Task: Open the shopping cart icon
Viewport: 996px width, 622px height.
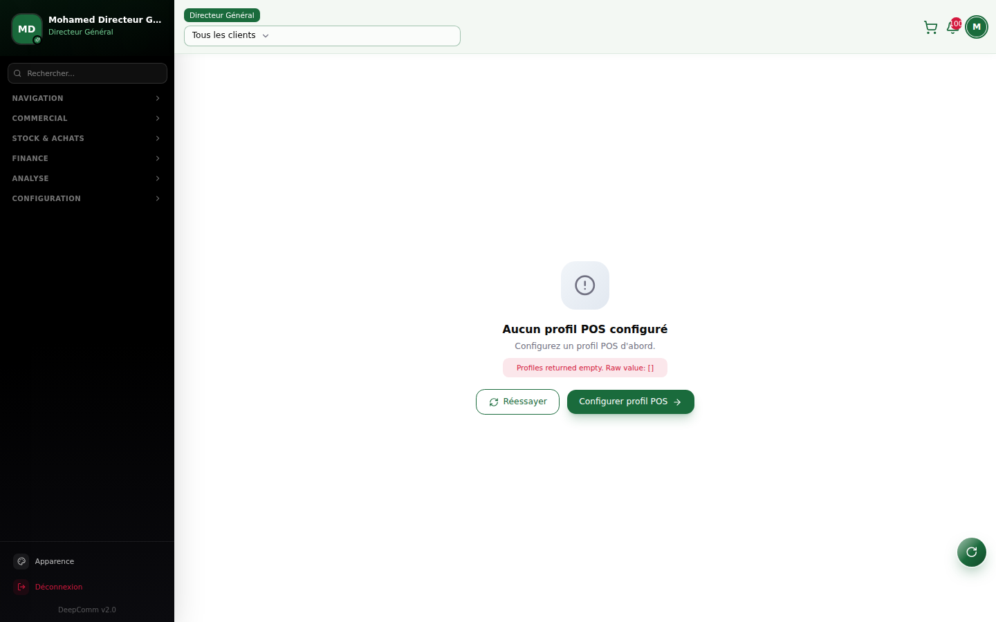Action: coord(930,28)
